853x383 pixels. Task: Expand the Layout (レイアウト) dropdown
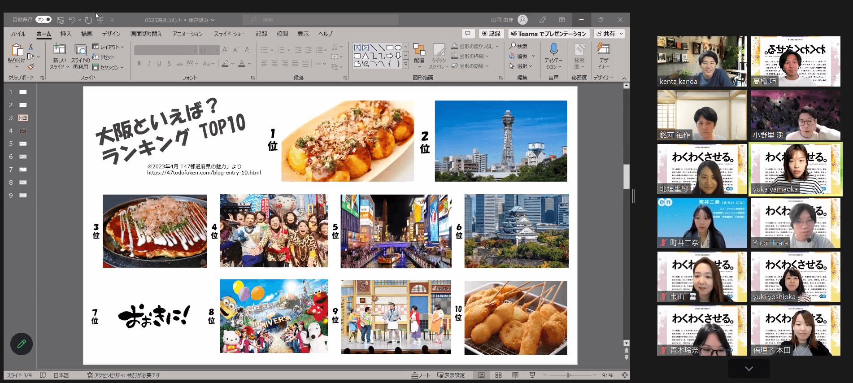click(x=109, y=47)
